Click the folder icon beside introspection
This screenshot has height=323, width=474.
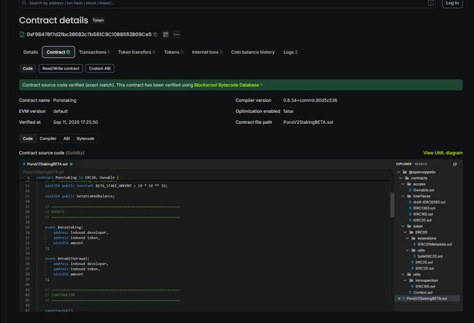(411, 281)
